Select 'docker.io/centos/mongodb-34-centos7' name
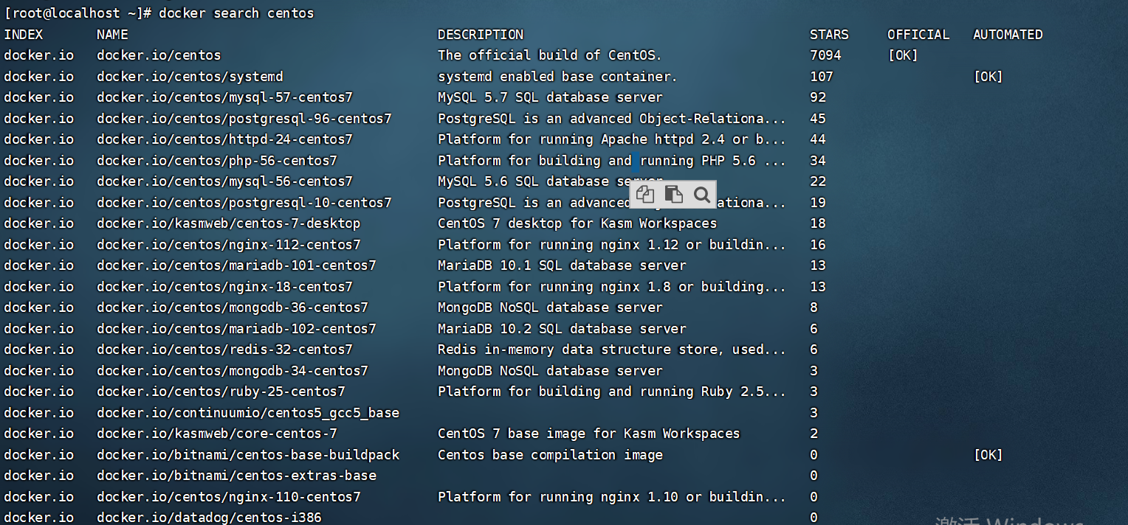Image resolution: width=1128 pixels, height=525 pixels. [x=233, y=371]
